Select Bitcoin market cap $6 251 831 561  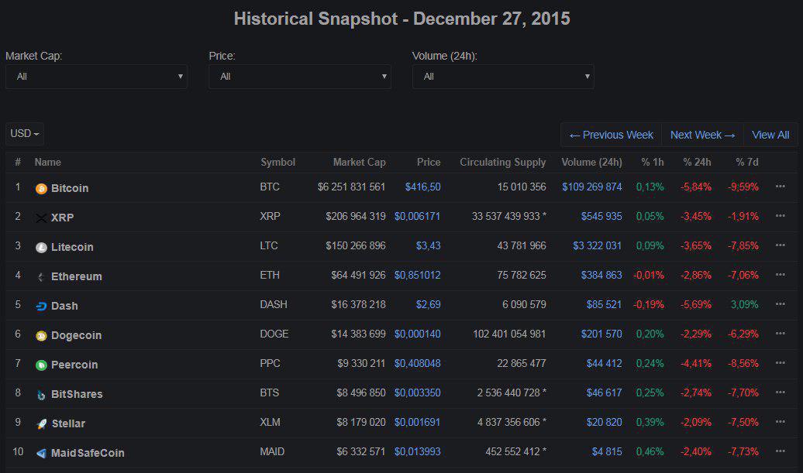[351, 187]
